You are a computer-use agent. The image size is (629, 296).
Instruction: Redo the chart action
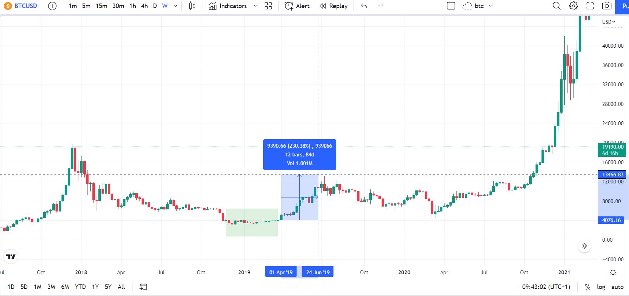pos(380,6)
